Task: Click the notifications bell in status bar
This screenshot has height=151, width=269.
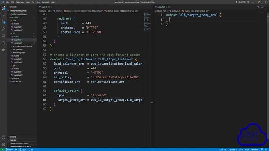Action: (266, 150)
